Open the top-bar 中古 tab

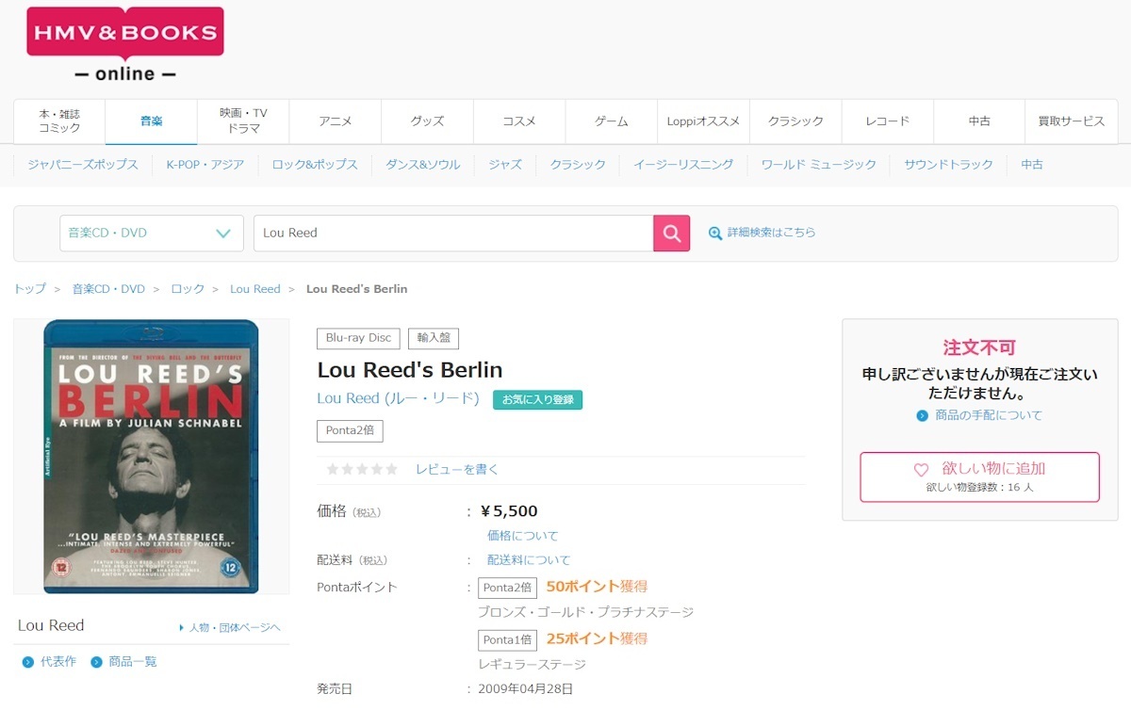[979, 121]
